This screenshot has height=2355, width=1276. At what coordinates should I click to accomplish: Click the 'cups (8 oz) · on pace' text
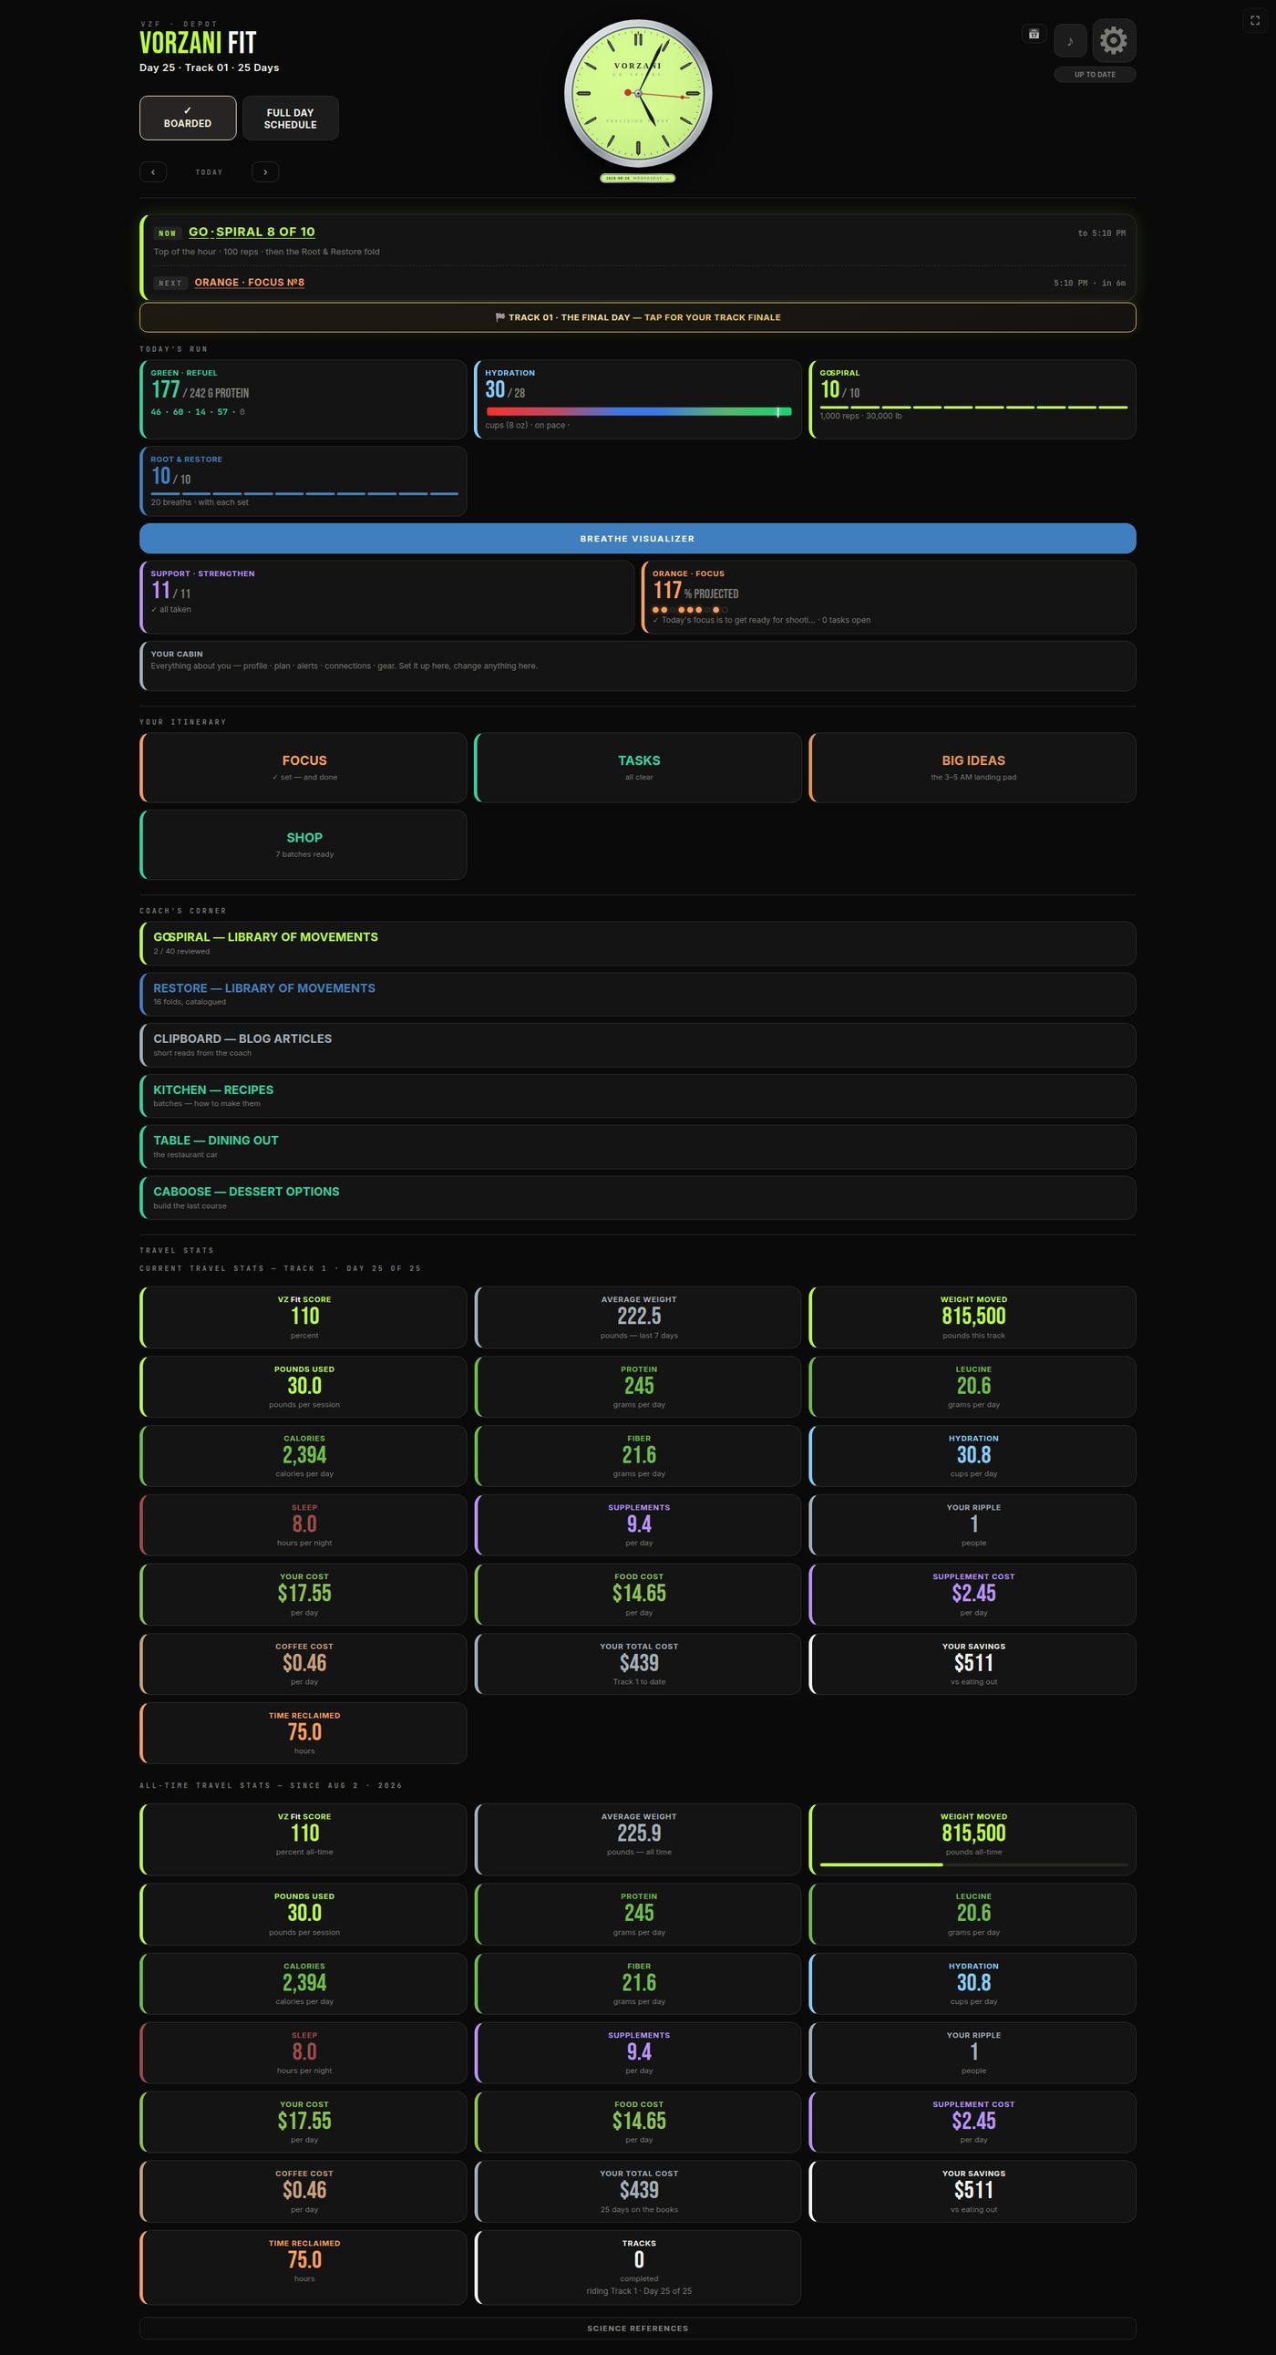tap(528, 425)
